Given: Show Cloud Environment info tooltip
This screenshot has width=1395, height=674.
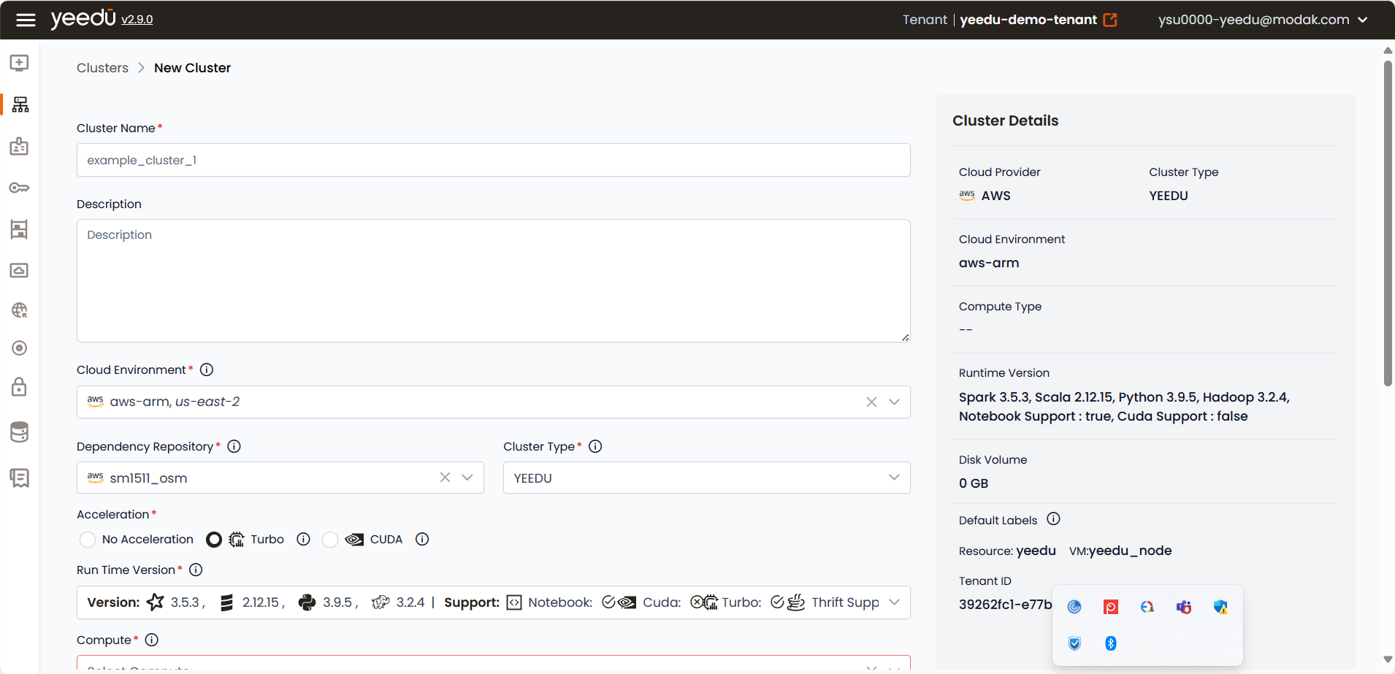Looking at the screenshot, I should pos(207,369).
